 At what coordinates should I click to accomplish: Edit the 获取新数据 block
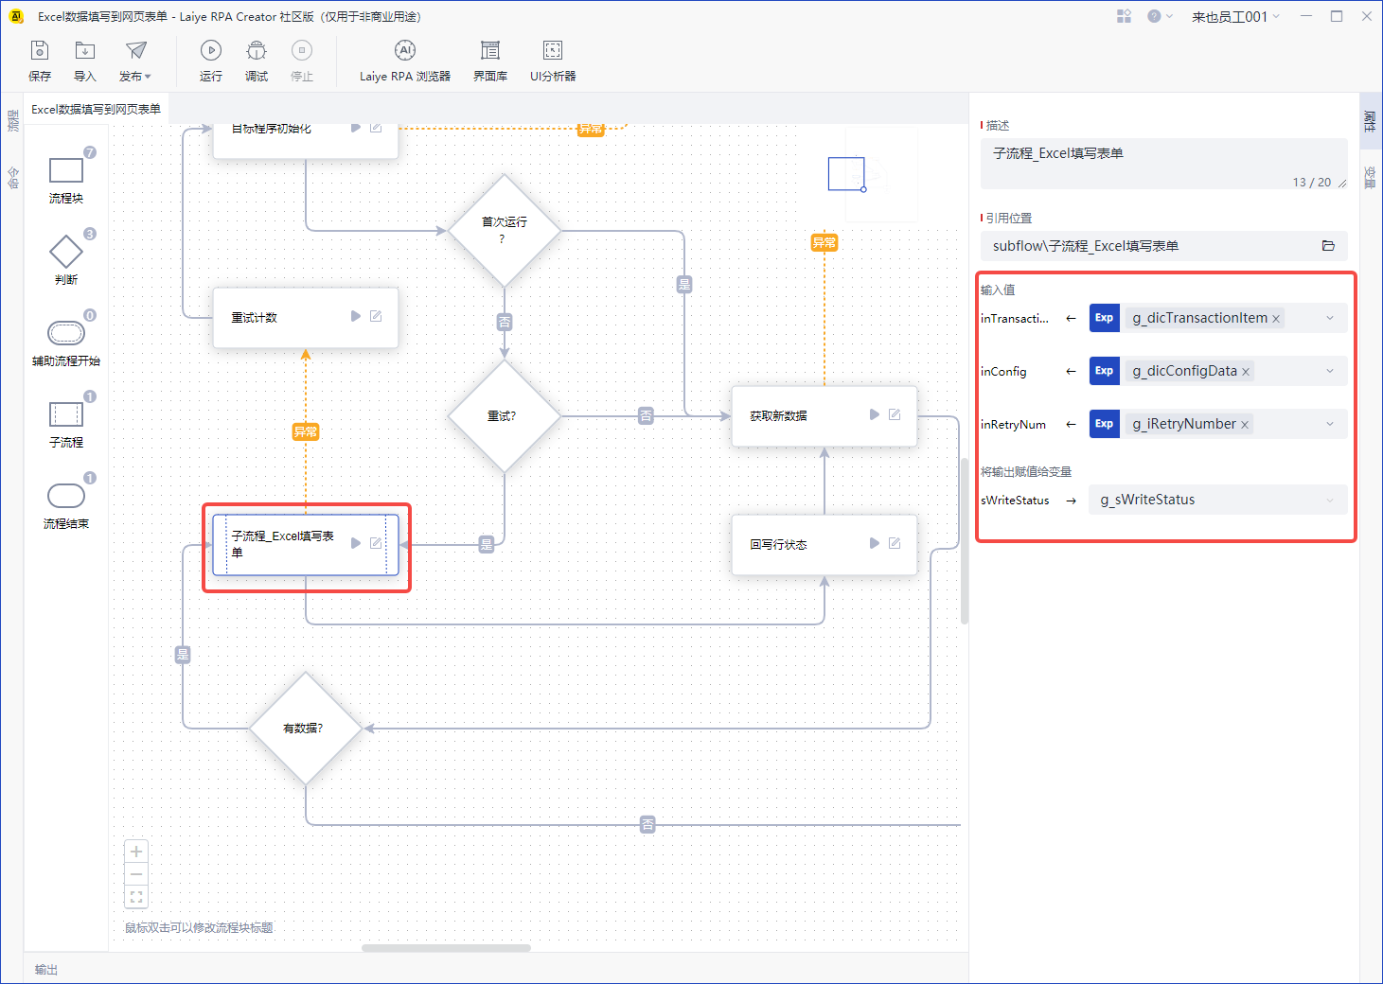coord(895,414)
